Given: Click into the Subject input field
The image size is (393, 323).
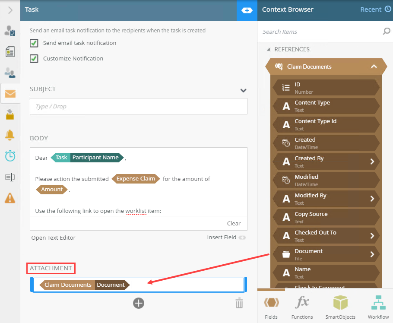Looking at the screenshot, I should point(138,106).
